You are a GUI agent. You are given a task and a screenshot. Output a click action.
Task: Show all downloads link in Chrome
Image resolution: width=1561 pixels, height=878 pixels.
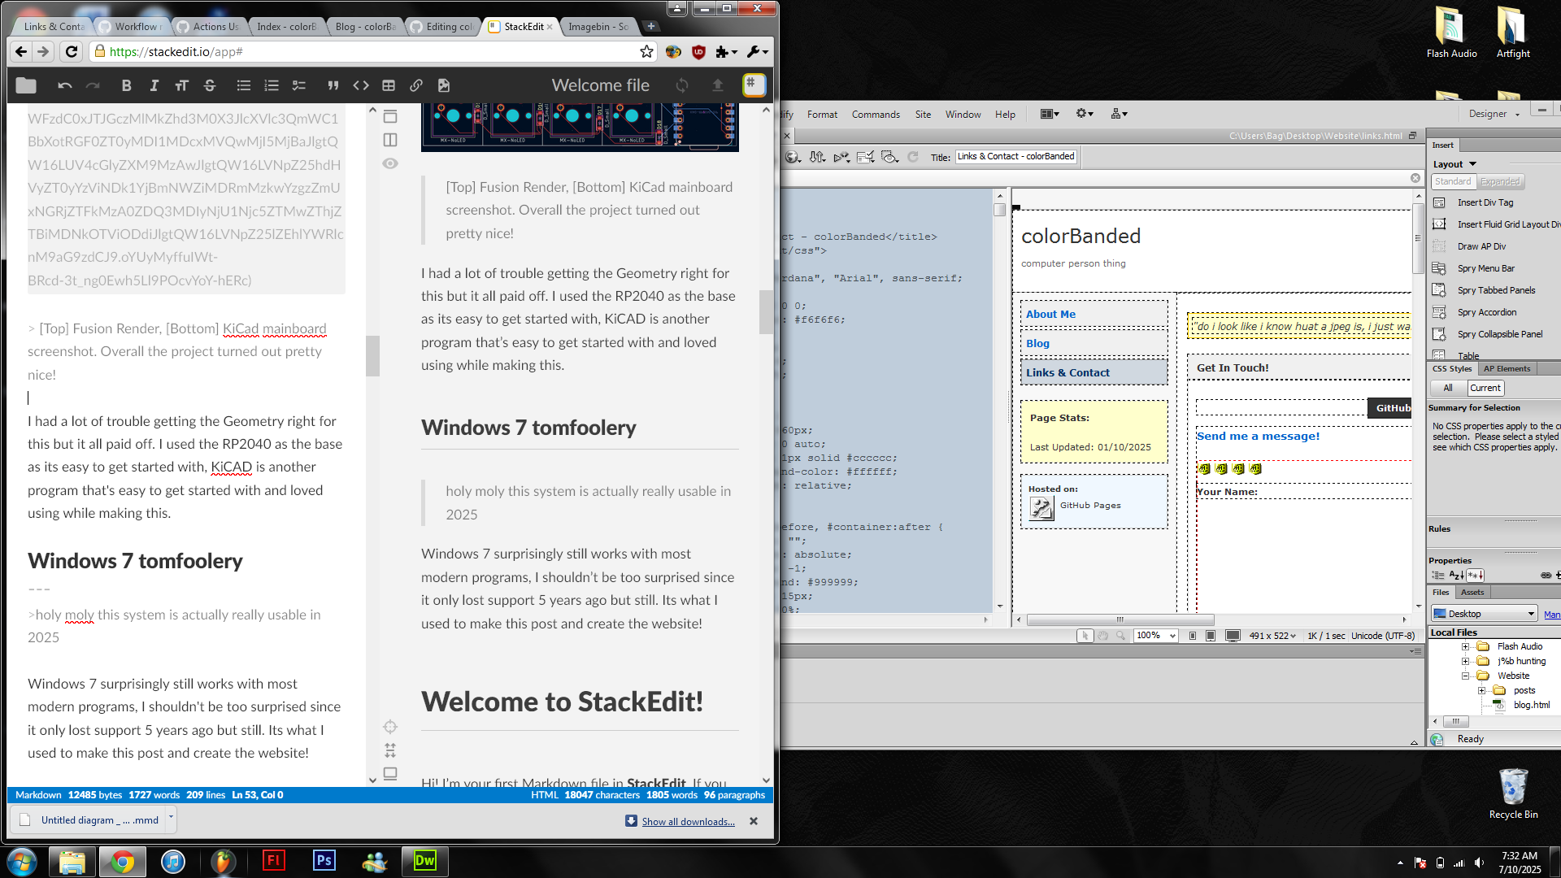pos(688,822)
